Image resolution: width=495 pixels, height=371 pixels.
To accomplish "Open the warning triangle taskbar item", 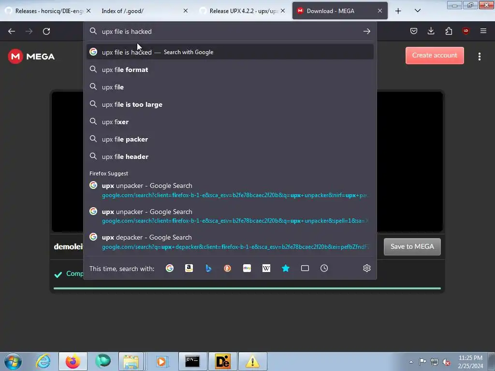I will point(252,361).
